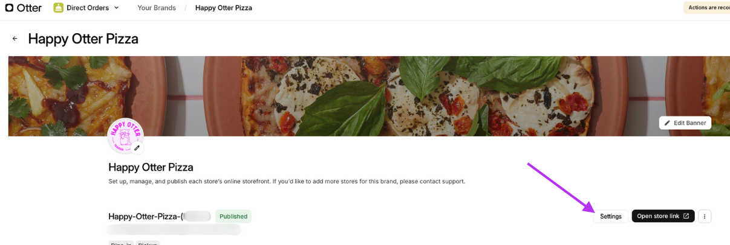The width and height of the screenshot is (730, 245).
Task: Click the Actions notice in the top-right corner
Action: coord(708,8)
